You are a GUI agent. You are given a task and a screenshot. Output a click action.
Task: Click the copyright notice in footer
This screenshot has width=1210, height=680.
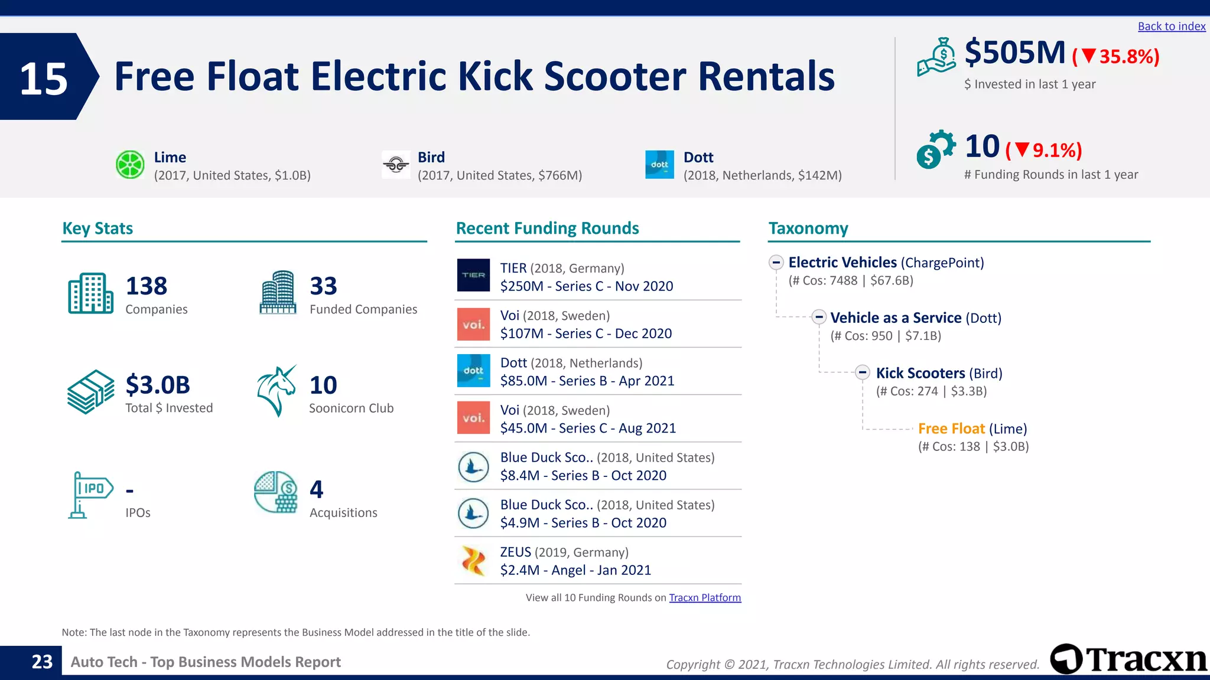853,665
